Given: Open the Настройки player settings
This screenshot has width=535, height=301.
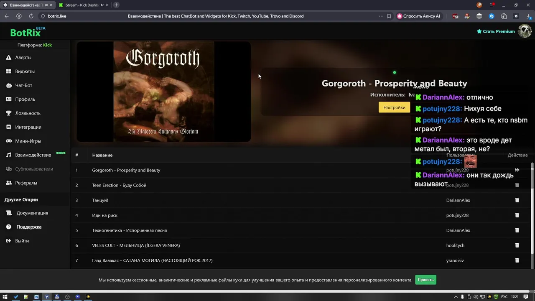Looking at the screenshot, I should [x=394, y=107].
